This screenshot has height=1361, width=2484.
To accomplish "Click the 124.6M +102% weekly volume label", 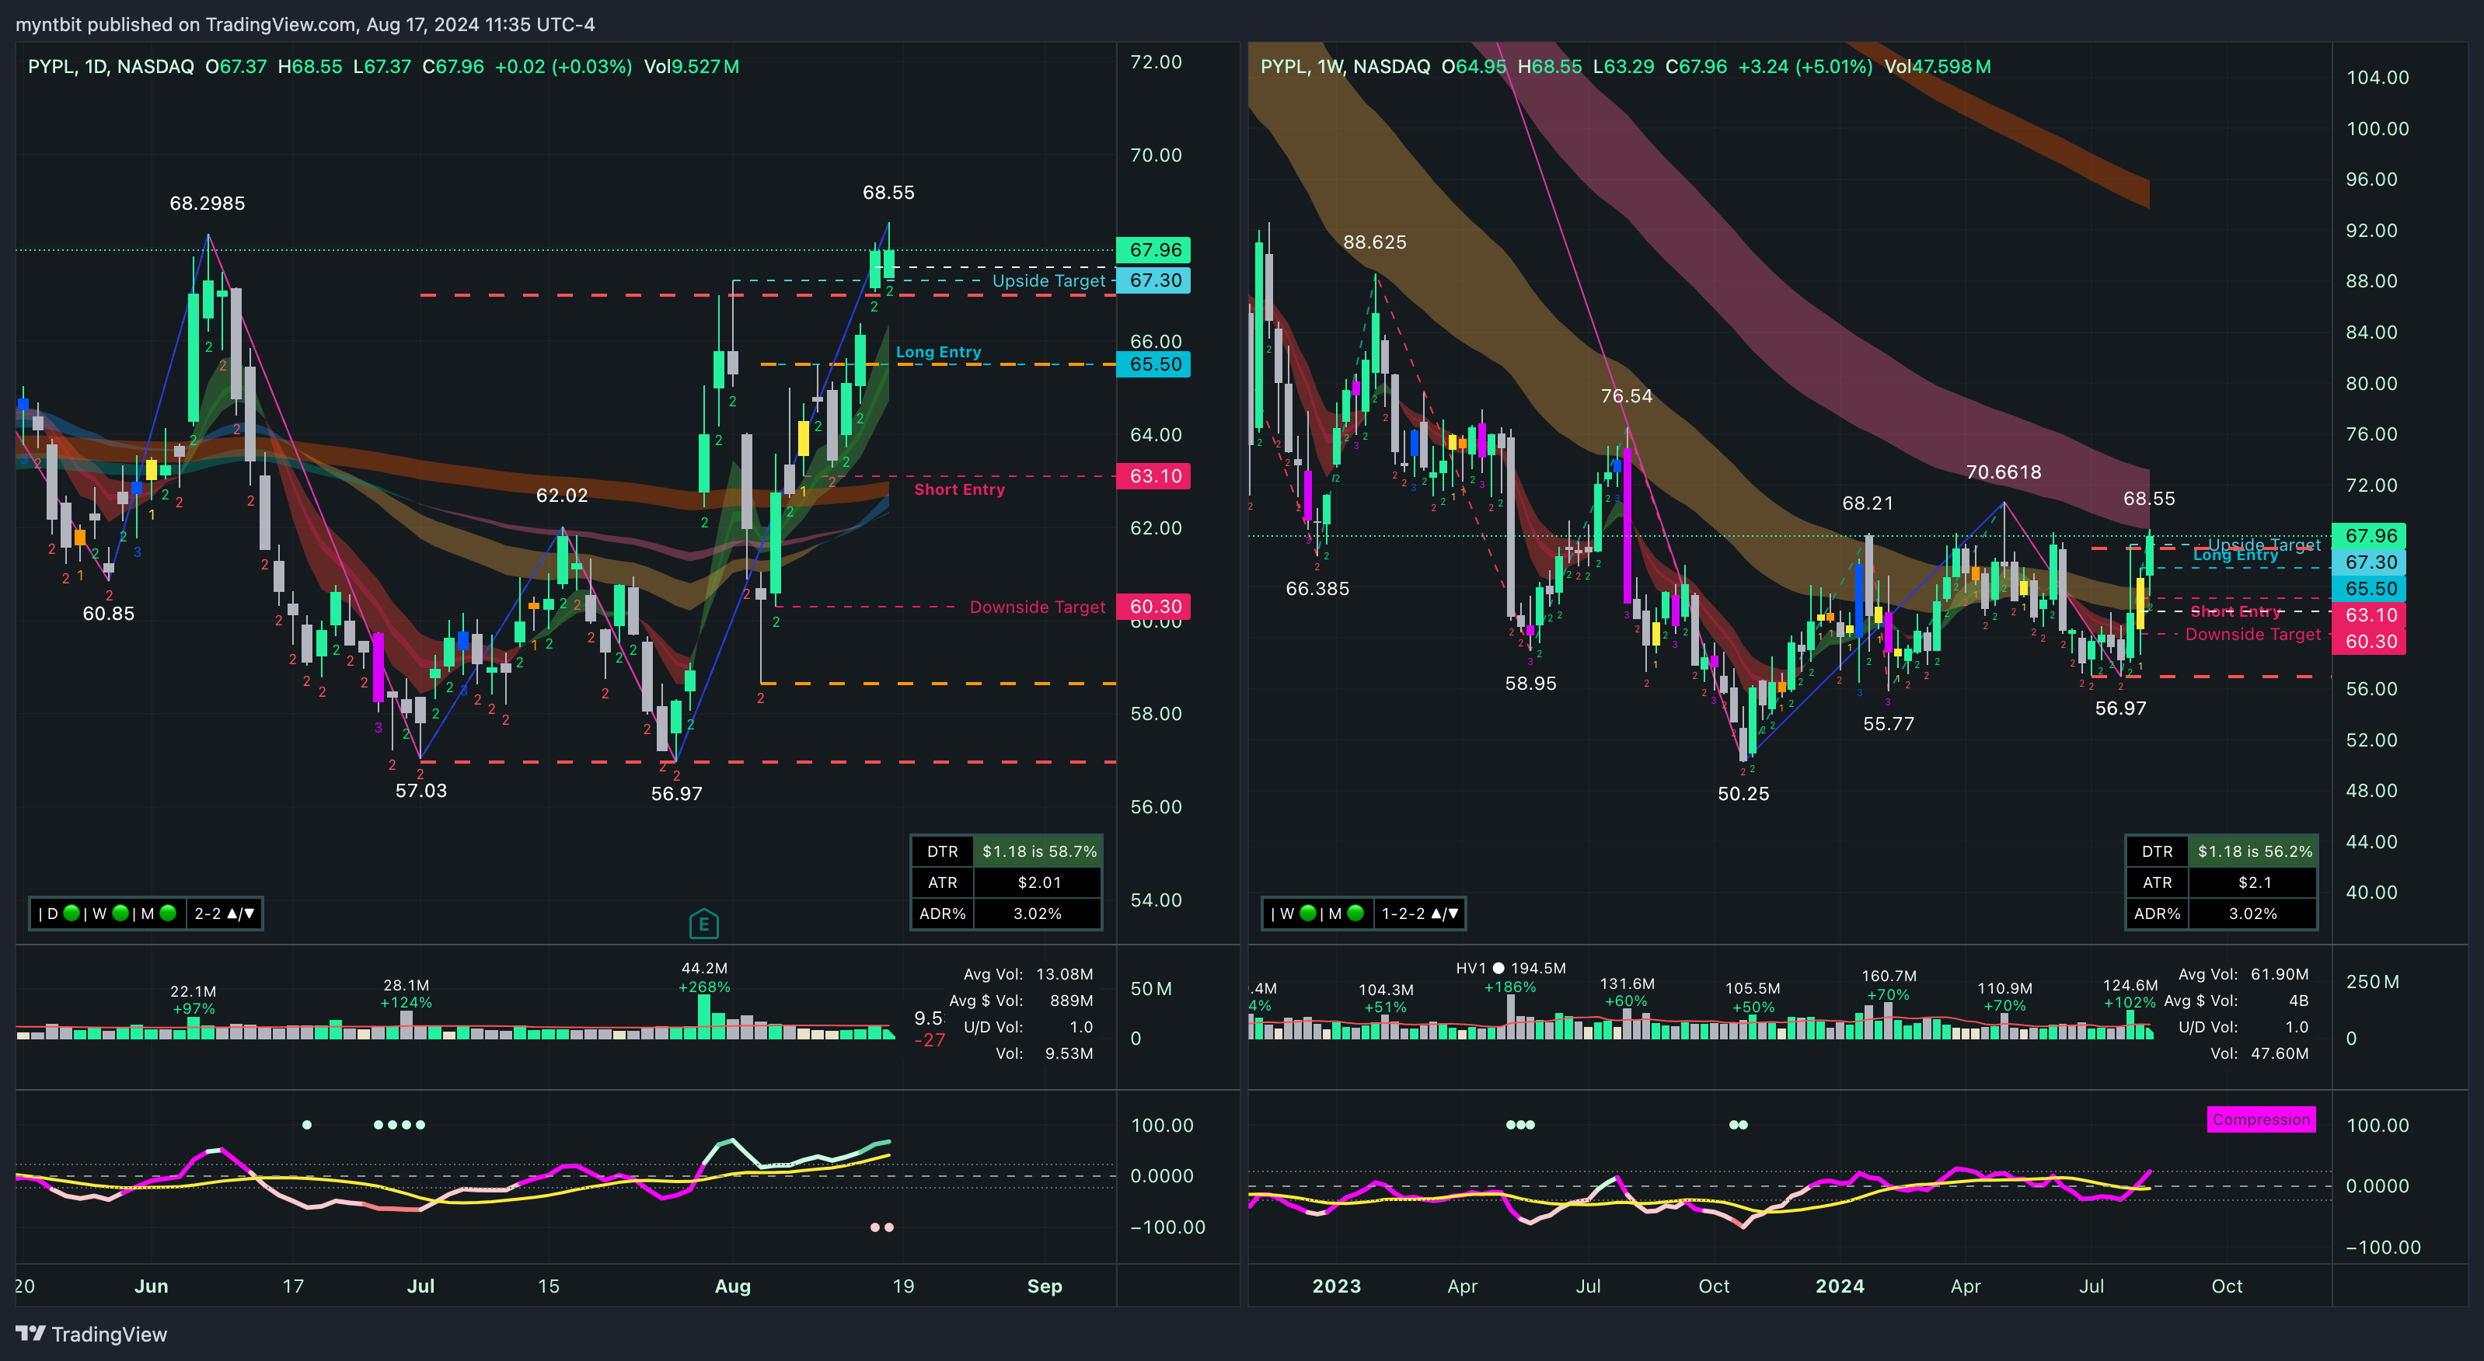I will pyautogui.click(x=2129, y=994).
